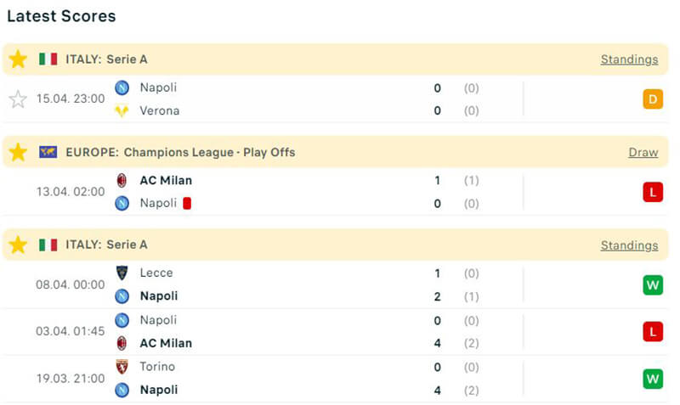
Task: Click the red L badge for 13.04 match
Action: (652, 192)
